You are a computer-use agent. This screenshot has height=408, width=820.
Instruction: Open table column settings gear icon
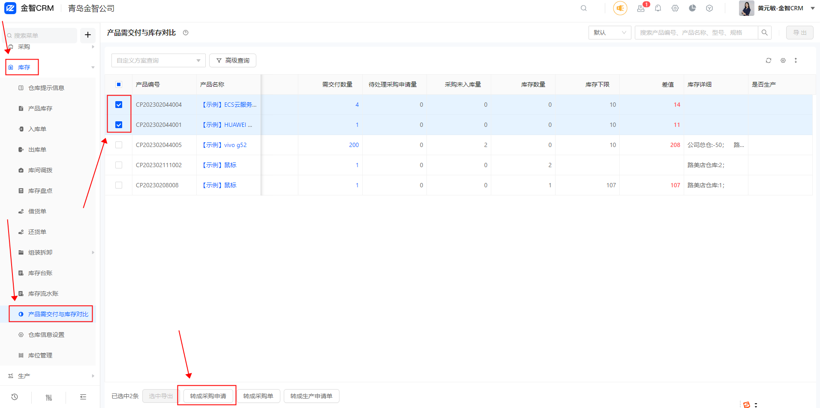tap(783, 60)
